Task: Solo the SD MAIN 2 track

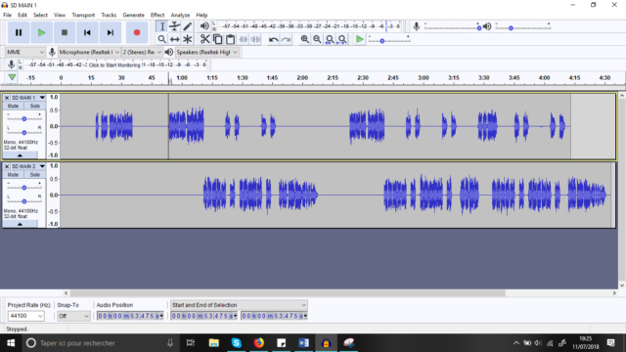Action: click(35, 174)
